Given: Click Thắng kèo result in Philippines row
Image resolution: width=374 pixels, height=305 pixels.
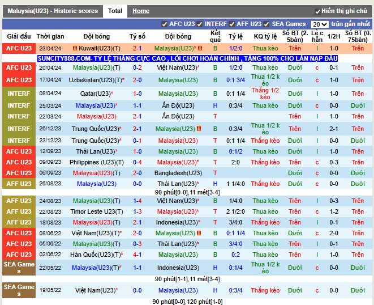Looking at the screenshot, I should point(265,163).
